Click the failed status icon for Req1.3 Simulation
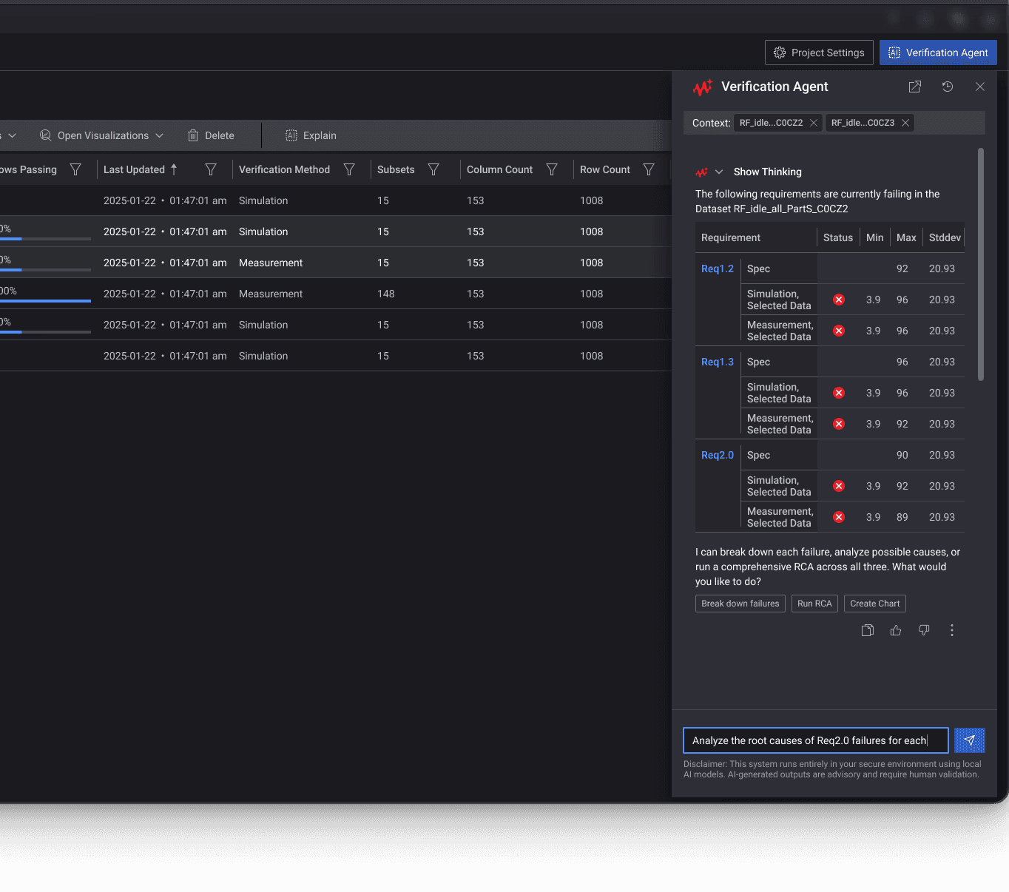Viewport: 1009px width, 892px height. (839, 393)
